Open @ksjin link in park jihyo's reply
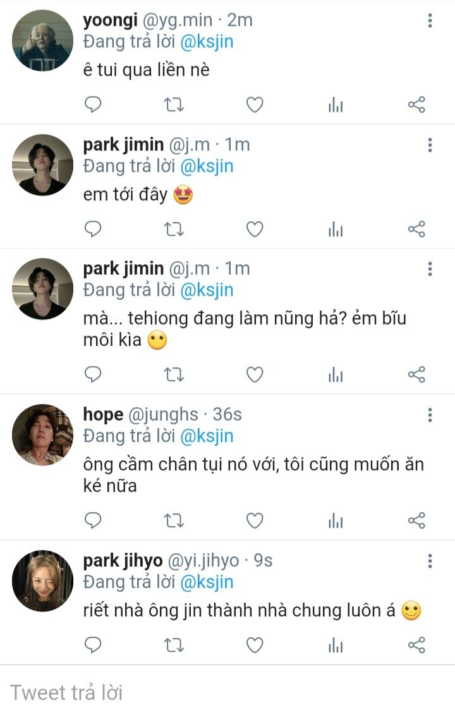Screen dimensions: 455x717 point(207,582)
